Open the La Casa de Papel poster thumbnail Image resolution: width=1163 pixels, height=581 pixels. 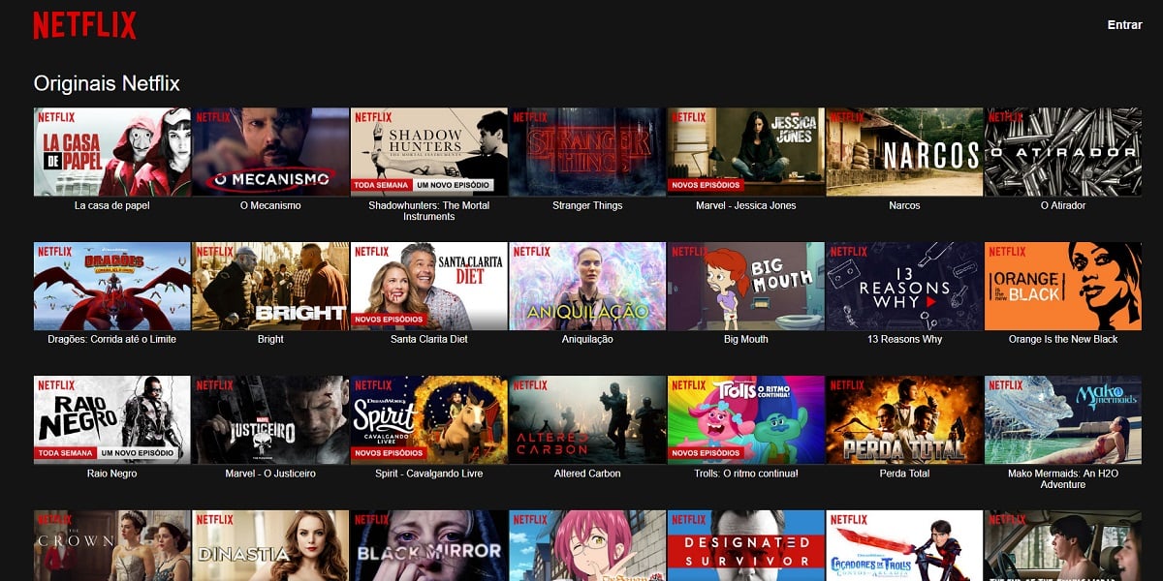(112, 152)
